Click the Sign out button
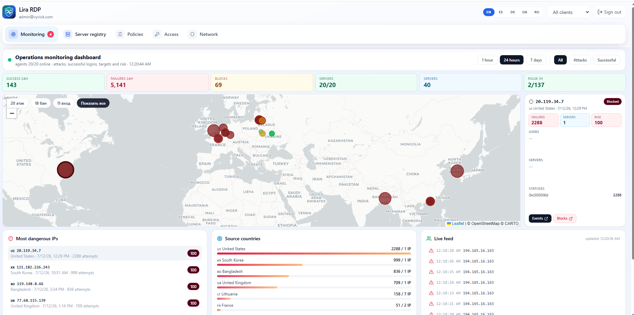 tap(609, 12)
